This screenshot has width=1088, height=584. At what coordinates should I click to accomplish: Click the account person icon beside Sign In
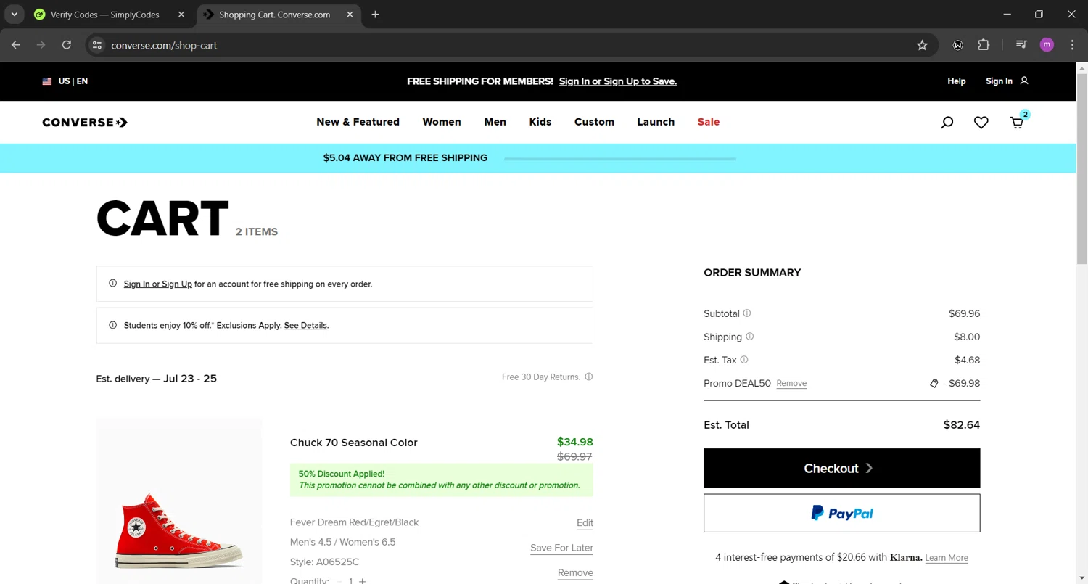click(x=1024, y=81)
